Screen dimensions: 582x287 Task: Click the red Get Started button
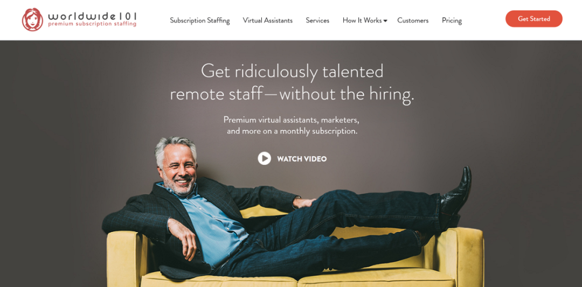tap(533, 19)
